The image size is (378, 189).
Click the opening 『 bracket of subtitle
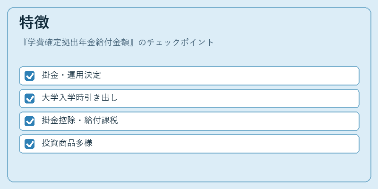pos(24,43)
